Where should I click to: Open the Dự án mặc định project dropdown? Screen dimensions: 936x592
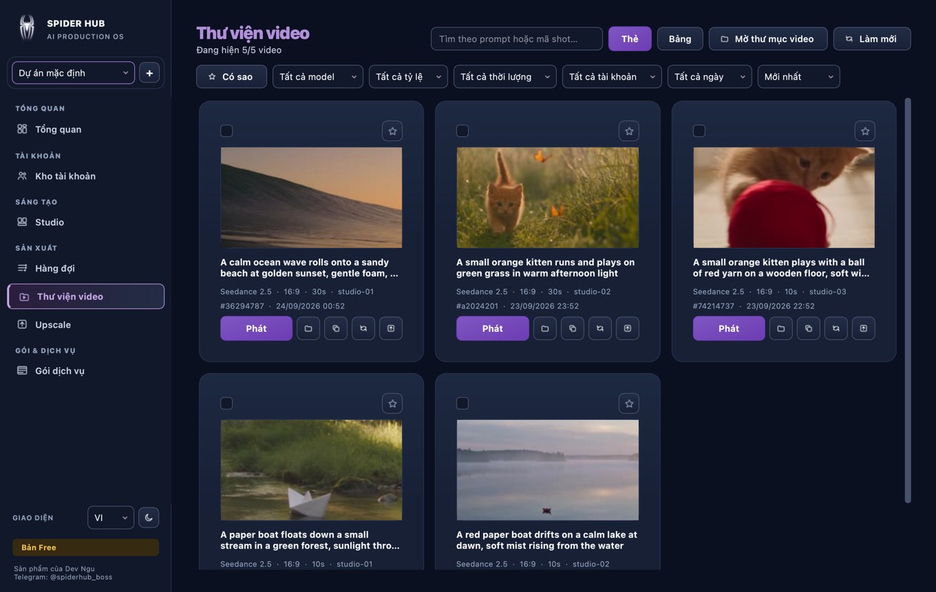[73, 73]
